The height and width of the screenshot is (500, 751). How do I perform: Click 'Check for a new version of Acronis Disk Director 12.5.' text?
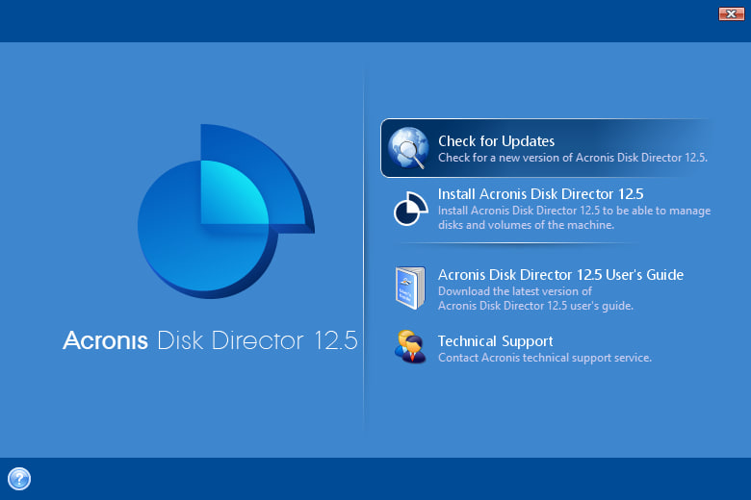tap(573, 158)
